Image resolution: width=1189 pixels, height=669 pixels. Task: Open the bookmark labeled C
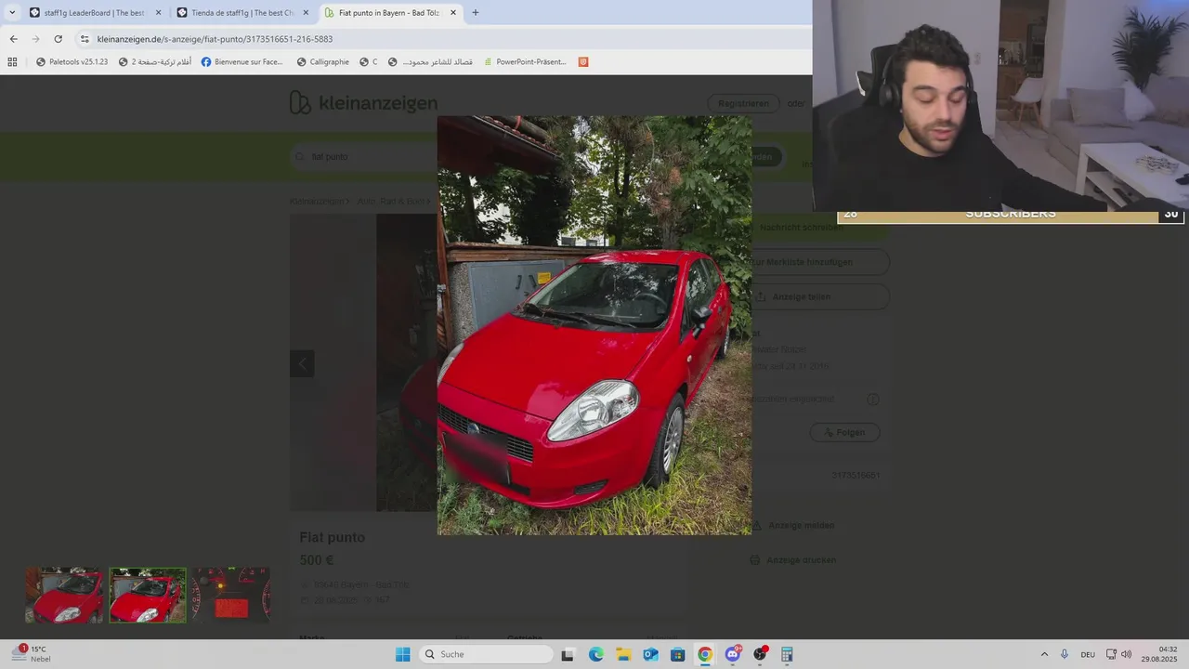coord(369,62)
